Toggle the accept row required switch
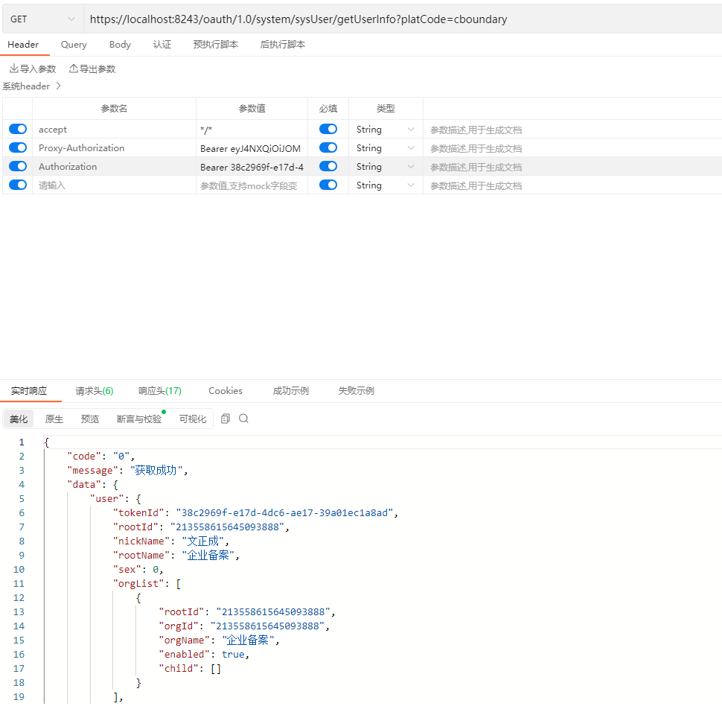The image size is (722, 712). coord(328,129)
